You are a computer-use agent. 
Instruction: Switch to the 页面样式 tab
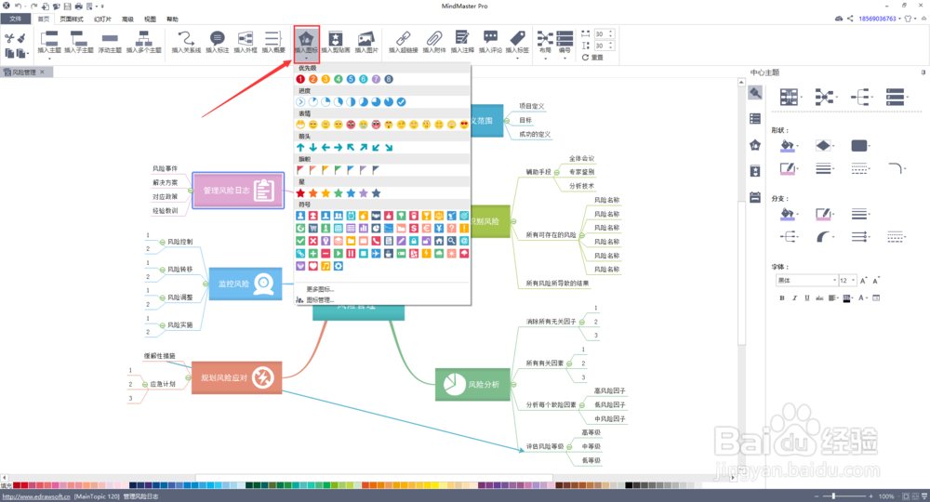point(72,19)
